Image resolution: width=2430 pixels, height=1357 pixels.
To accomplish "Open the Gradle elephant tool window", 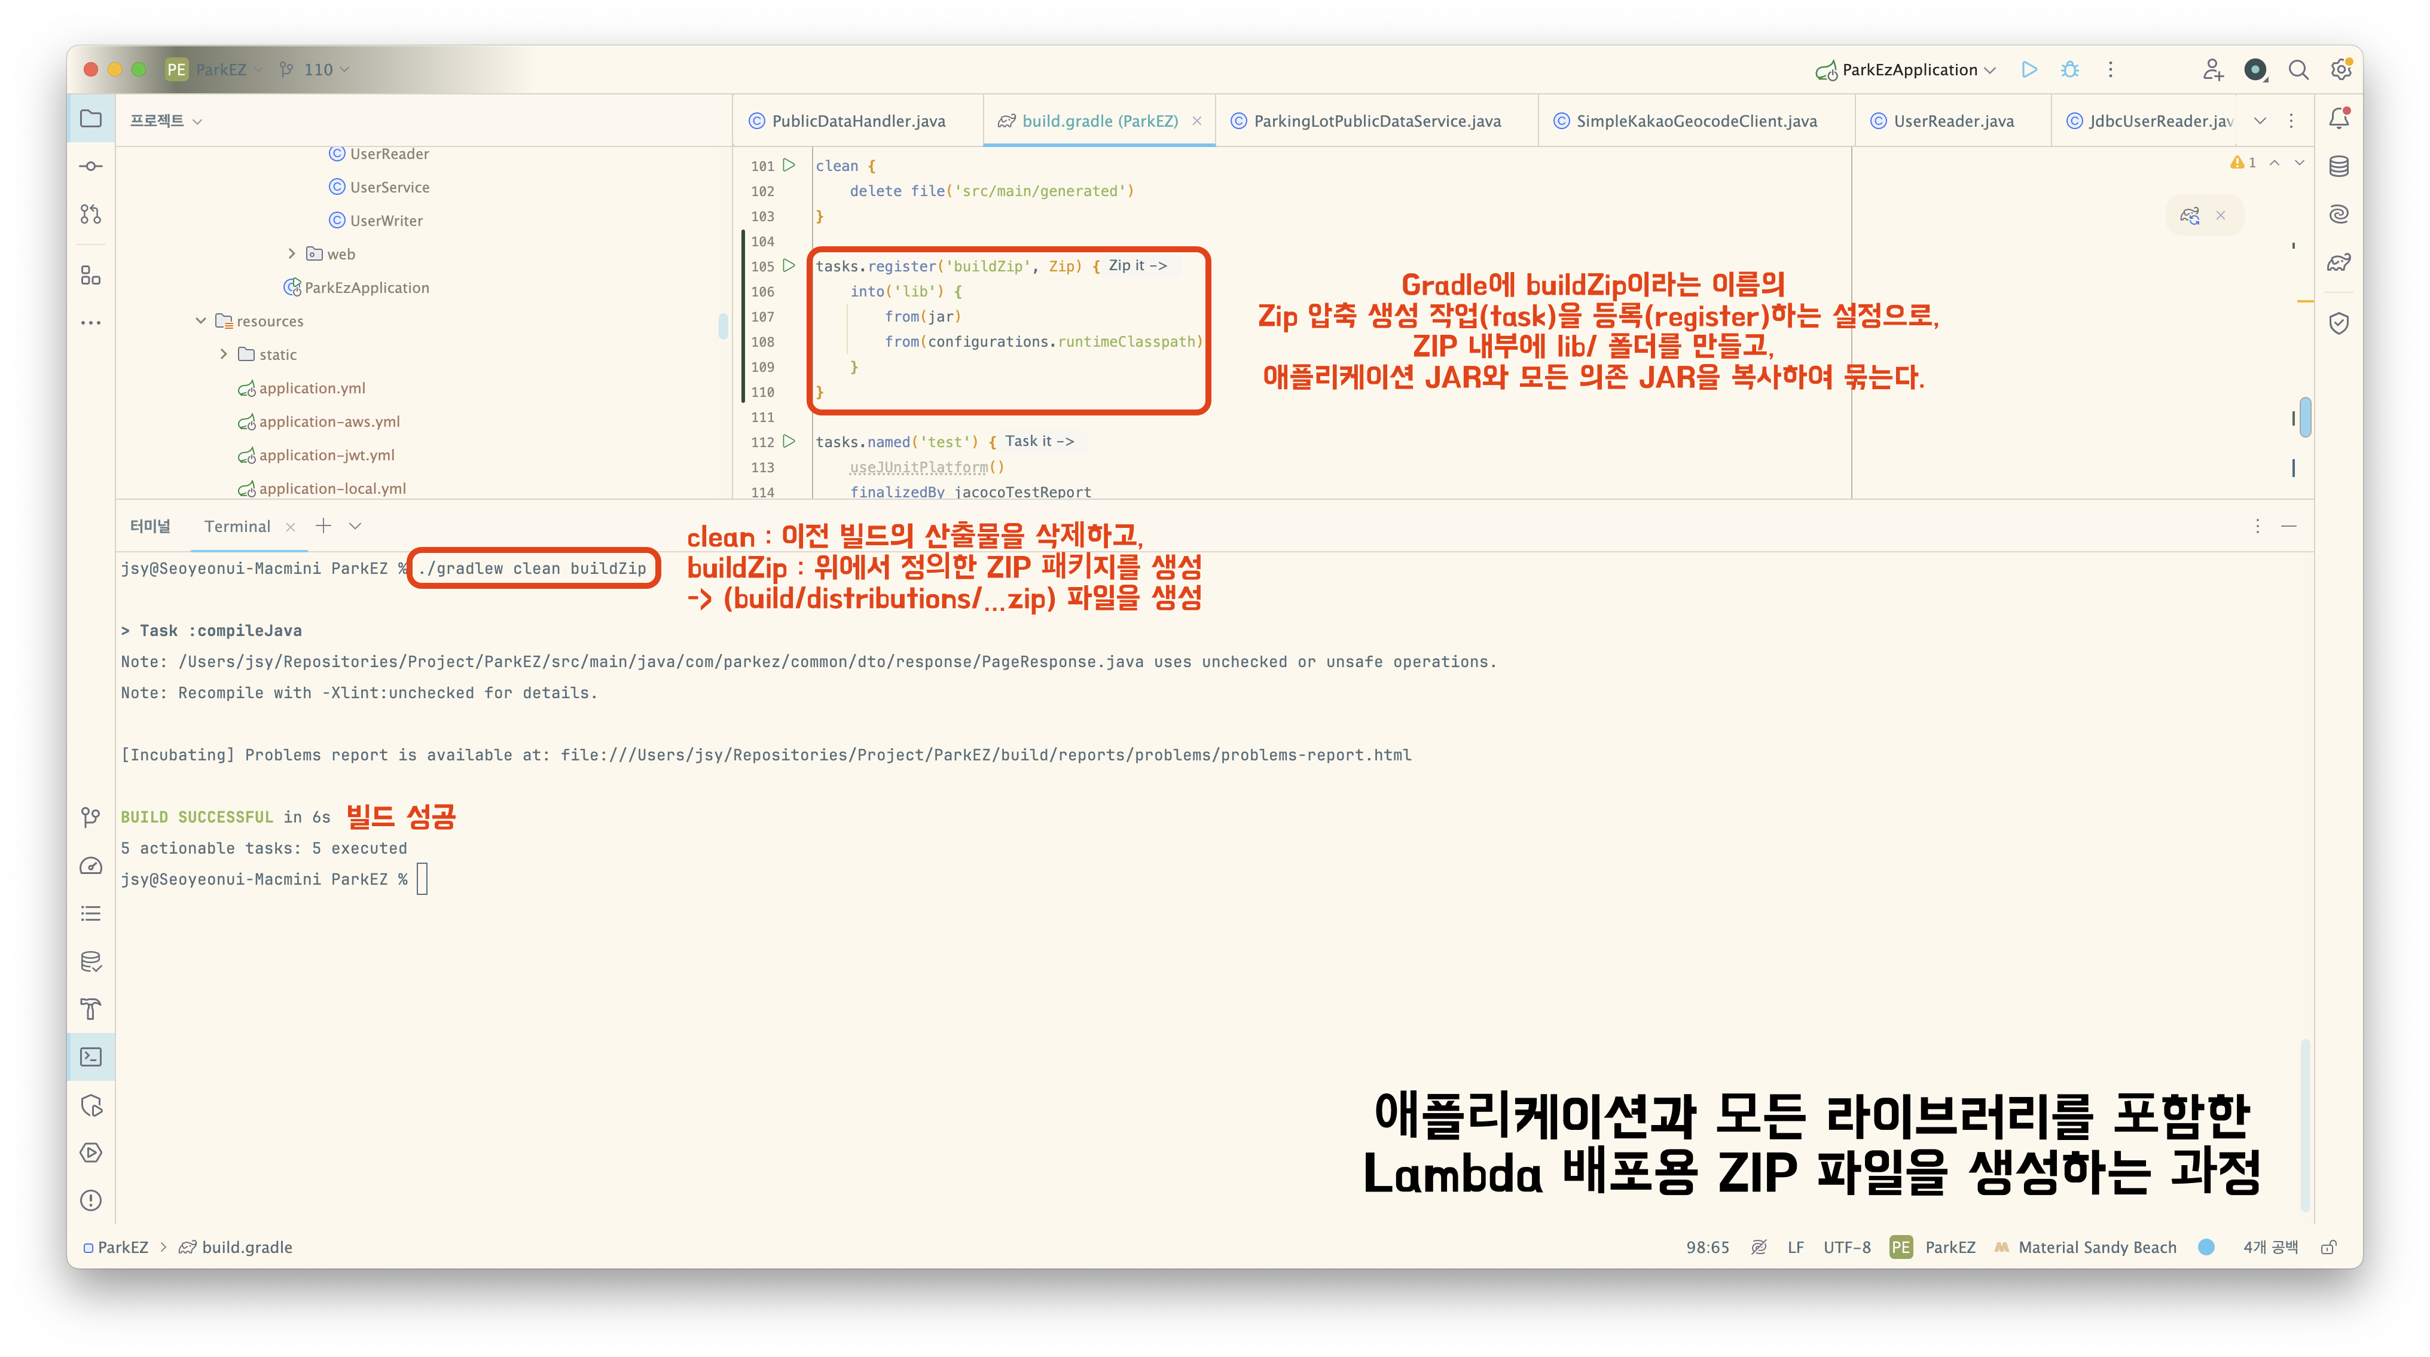I will point(2339,262).
